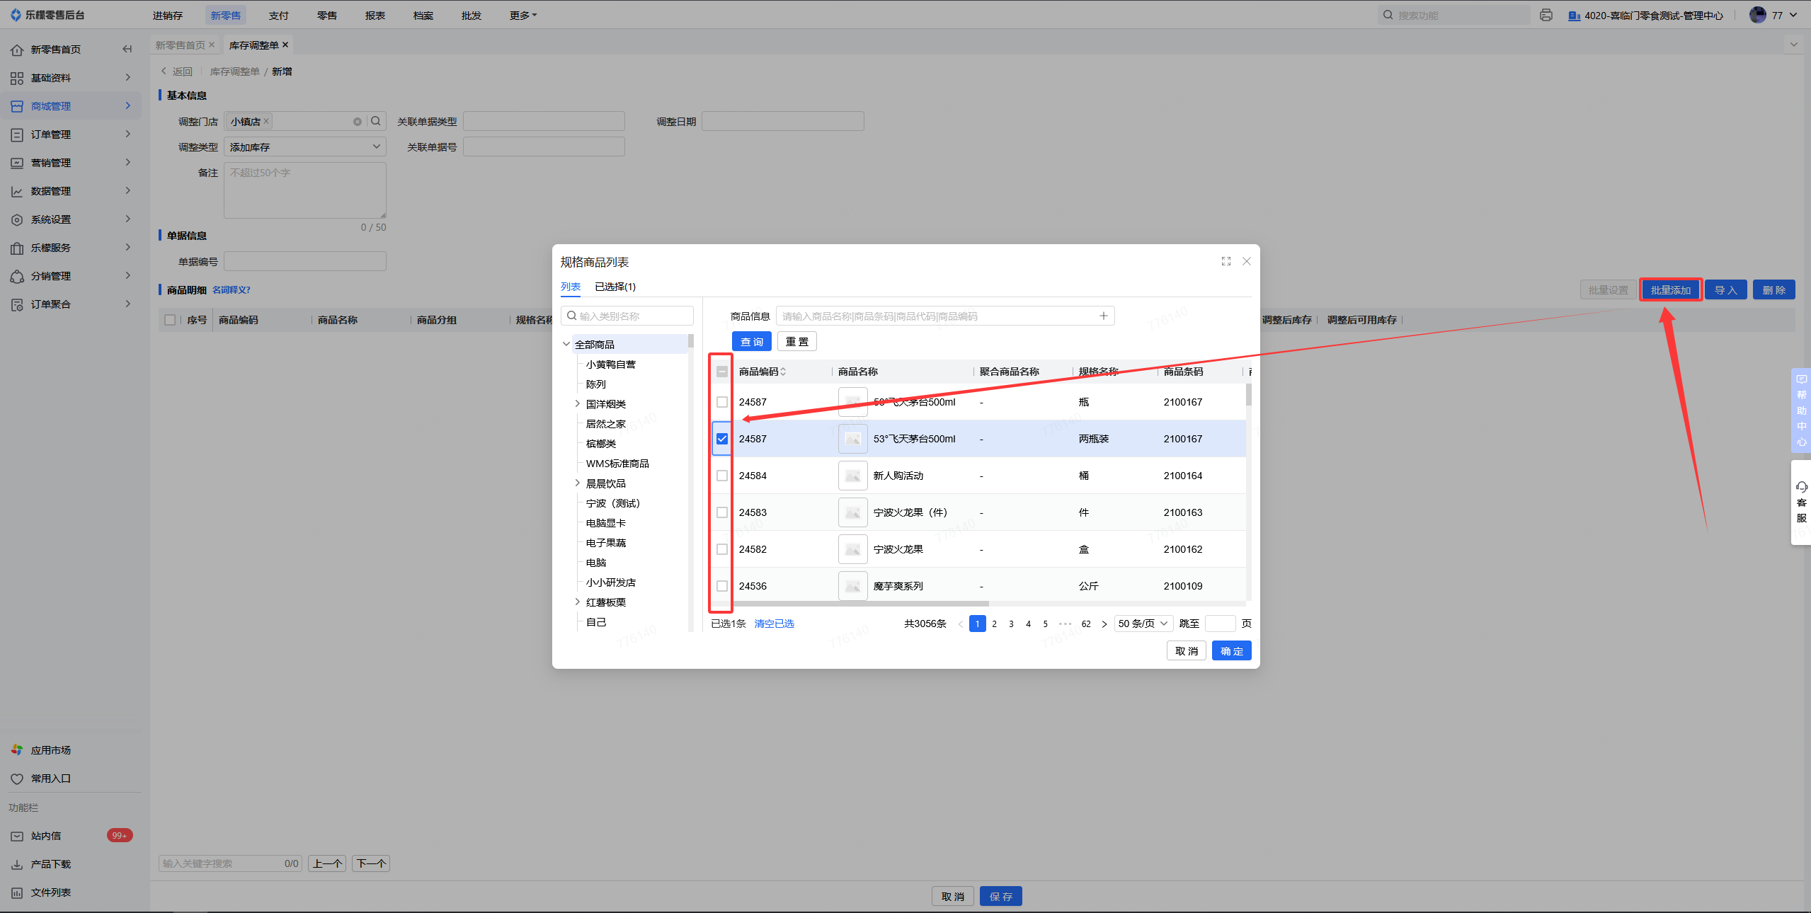Open the 调整类型 添加库存 dropdown
Image resolution: width=1811 pixels, height=913 pixels.
tap(304, 147)
